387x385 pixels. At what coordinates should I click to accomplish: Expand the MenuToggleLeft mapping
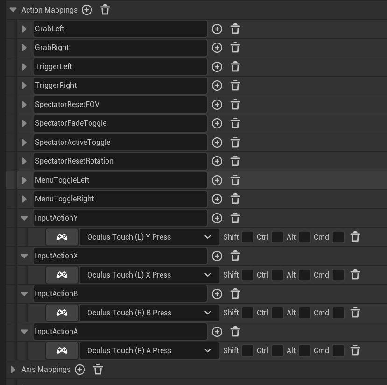[x=24, y=180]
